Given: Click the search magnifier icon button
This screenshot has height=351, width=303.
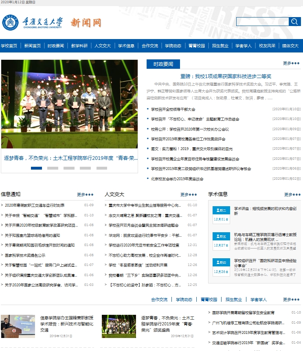Looking at the screenshot, I should tap(294, 22).
